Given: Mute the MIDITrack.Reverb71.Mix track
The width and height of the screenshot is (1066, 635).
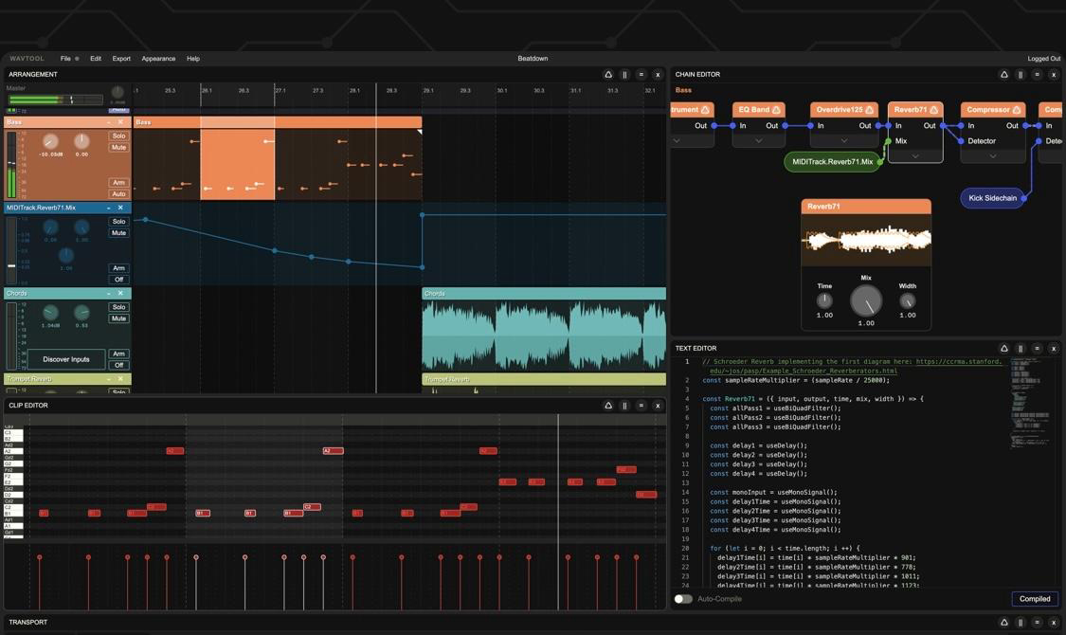Looking at the screenshot, I should point(119,232).
